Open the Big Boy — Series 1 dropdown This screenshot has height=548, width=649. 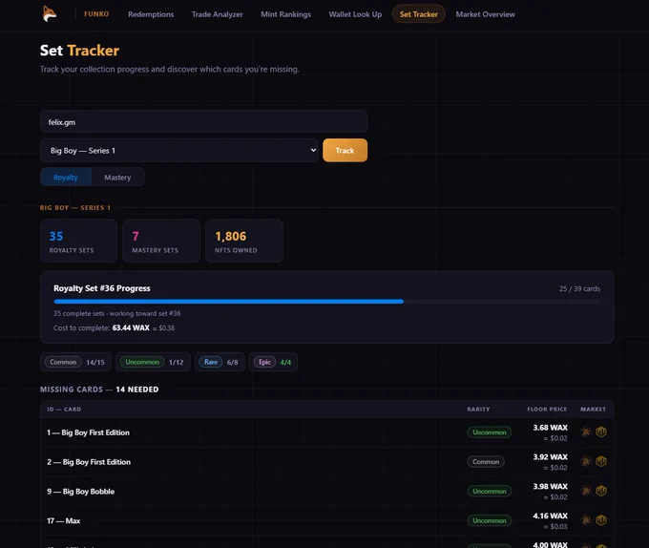[179, 151]
